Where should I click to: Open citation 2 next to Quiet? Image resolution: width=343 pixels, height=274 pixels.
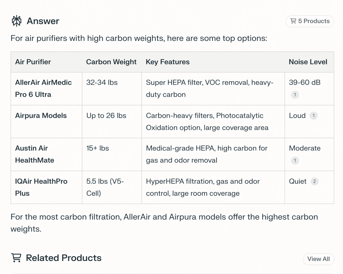(x=314, y=181)
